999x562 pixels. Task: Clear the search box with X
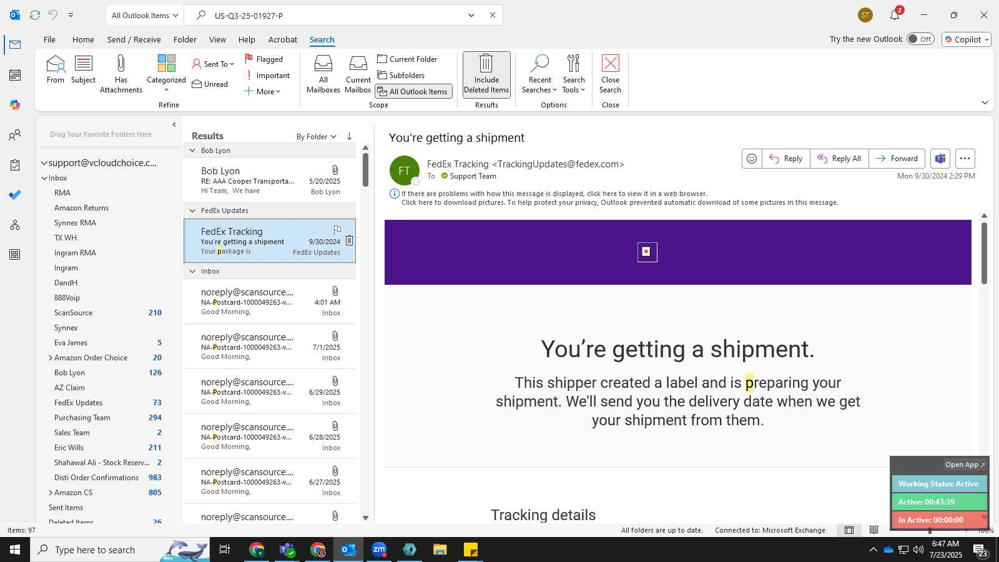(492, 15)
